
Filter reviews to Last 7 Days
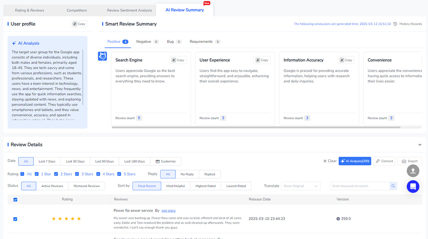tap(47, 162)
